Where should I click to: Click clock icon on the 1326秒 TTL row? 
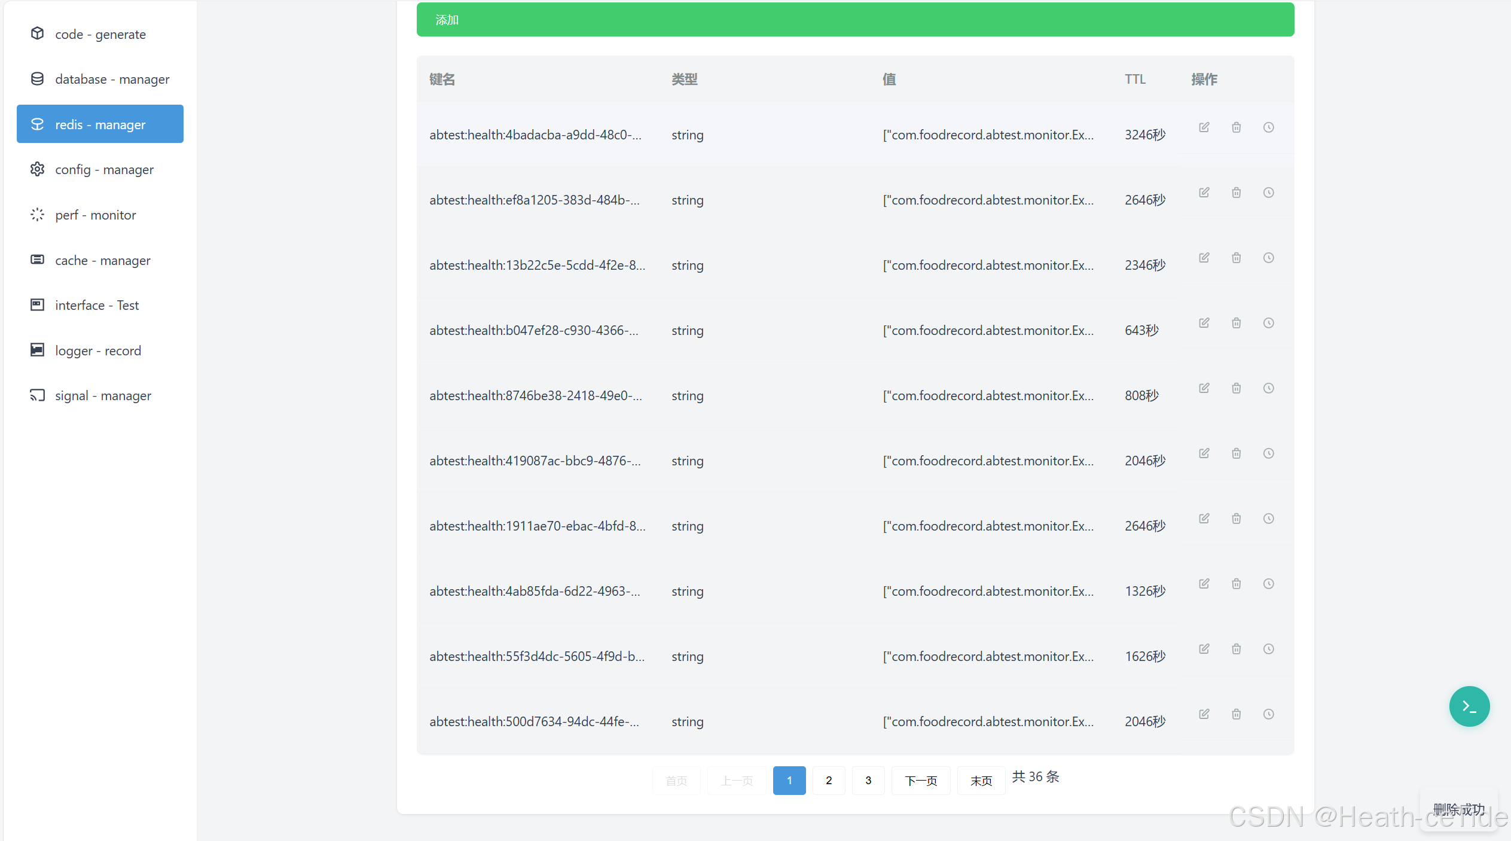(1268, 584)
